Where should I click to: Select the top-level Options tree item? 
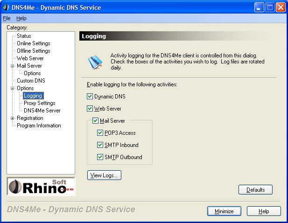click(x=25, y=88)
